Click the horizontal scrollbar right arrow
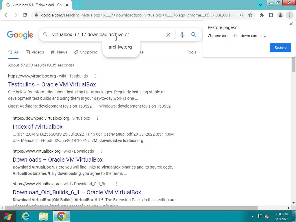This screenshot has width=296, height=222. coord(289,208)
